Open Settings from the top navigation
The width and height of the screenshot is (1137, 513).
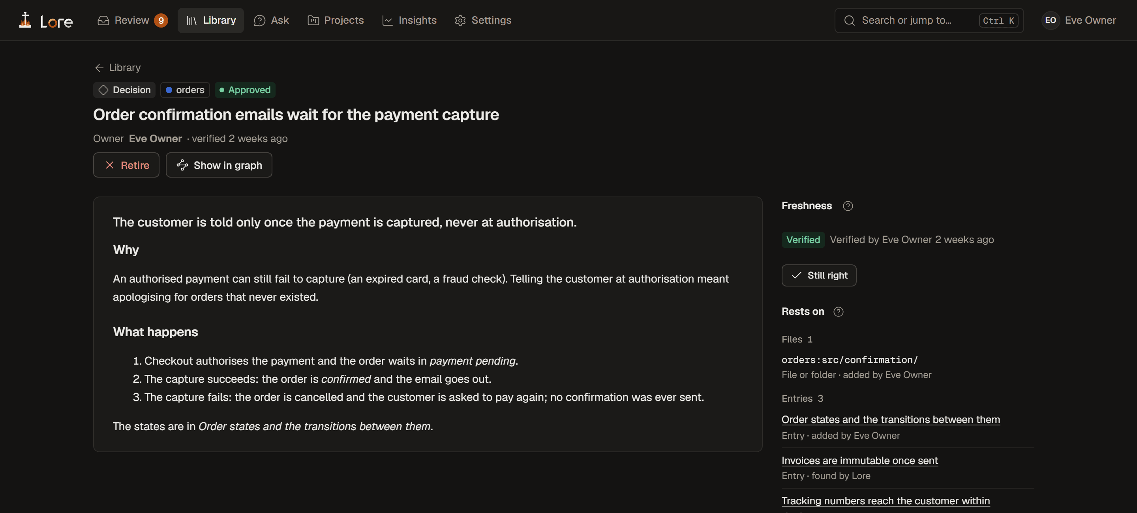coord(483,20)
